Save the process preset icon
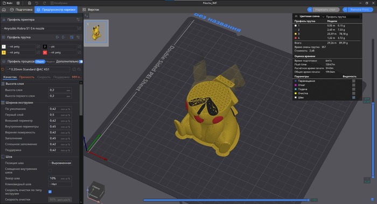The image size is (377, 204). click(74, 69)
